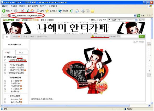Refresh the page with green arrows icon
This screenshot has height=111, width=154.
[x=28, y=11]
